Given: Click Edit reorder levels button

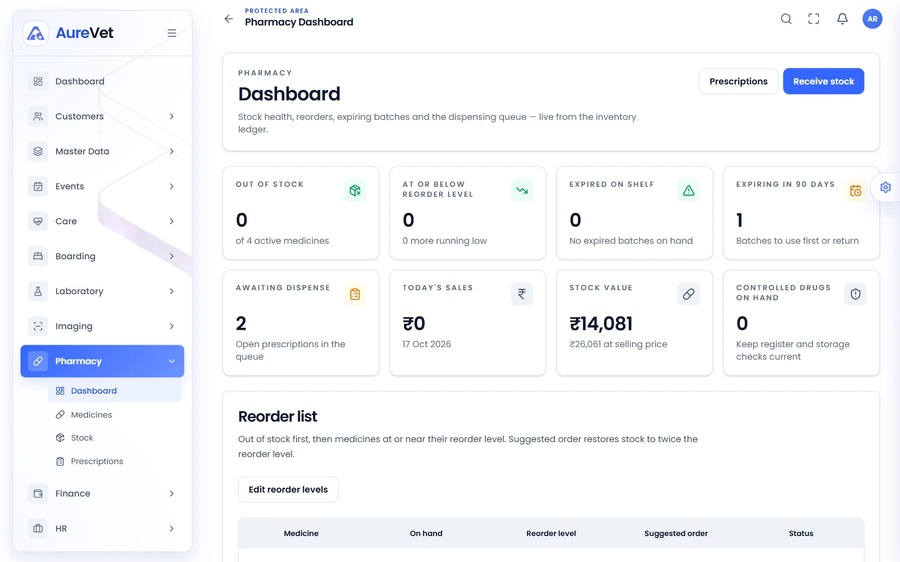Looking at the screenshot, I should 288,490.
